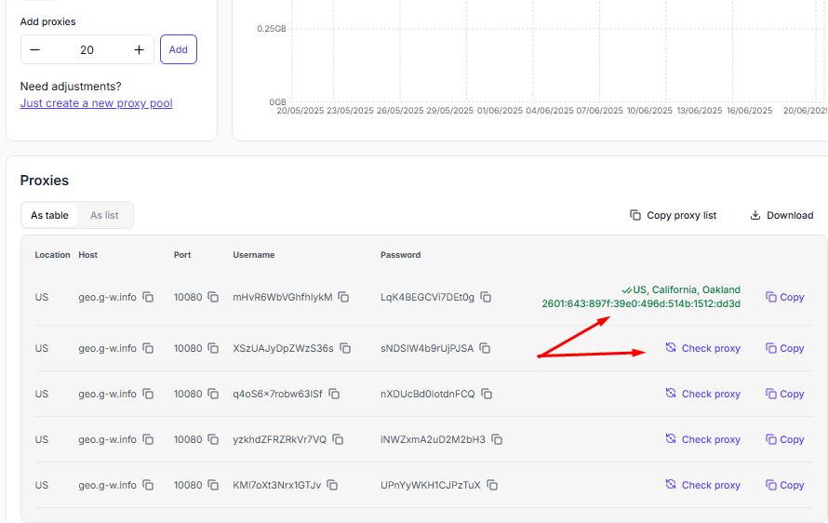The image size is (828, 523).
Task: Open Just create a new proxy pool link
Action: (x=96, y=103)
